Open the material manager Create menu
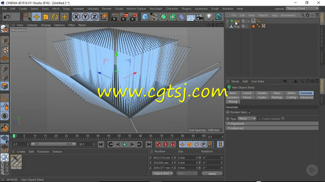Viewport: 325px width, 182px height. [21, 151]
